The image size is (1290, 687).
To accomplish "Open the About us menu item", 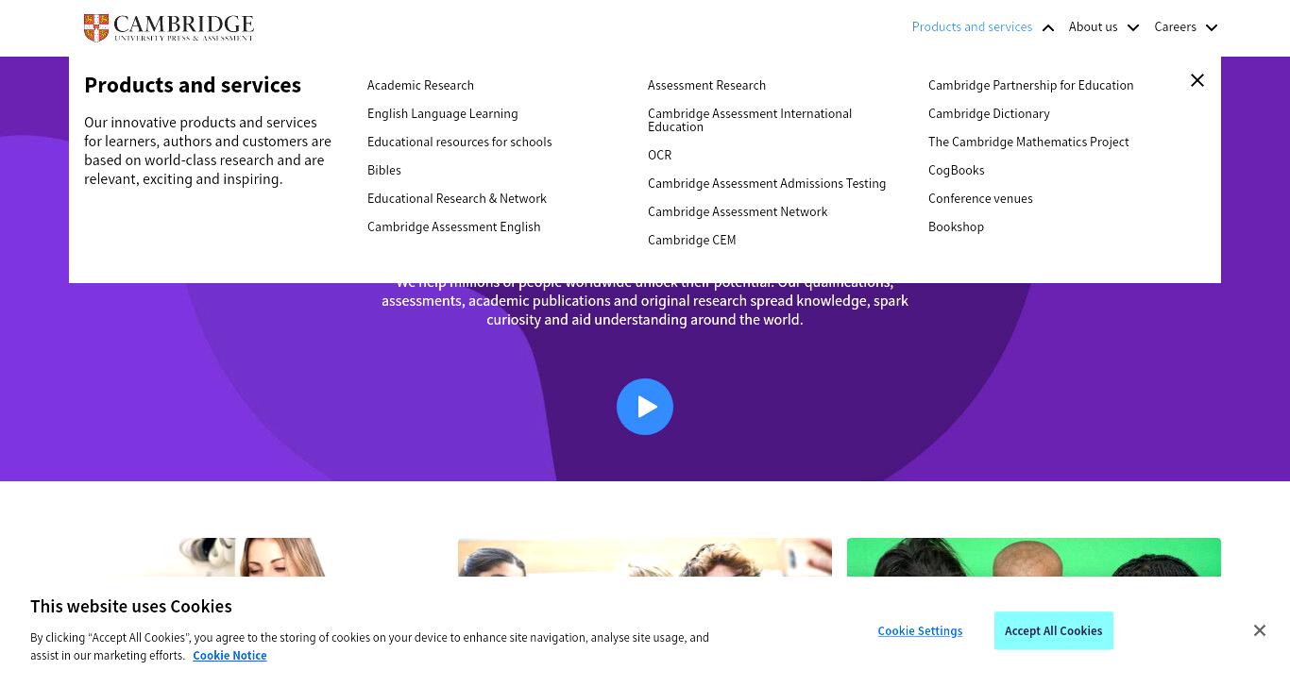I will click(1093, 26).
